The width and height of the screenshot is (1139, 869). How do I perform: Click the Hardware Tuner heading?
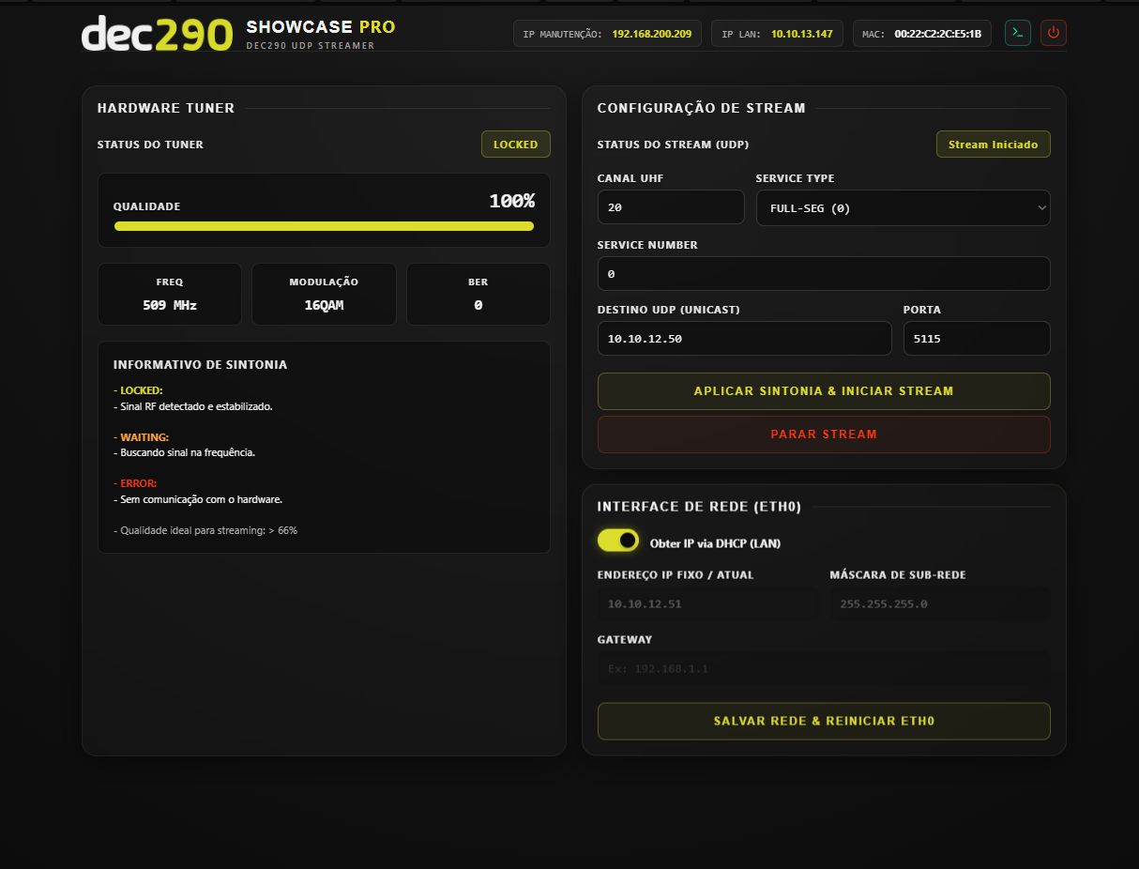166,108
